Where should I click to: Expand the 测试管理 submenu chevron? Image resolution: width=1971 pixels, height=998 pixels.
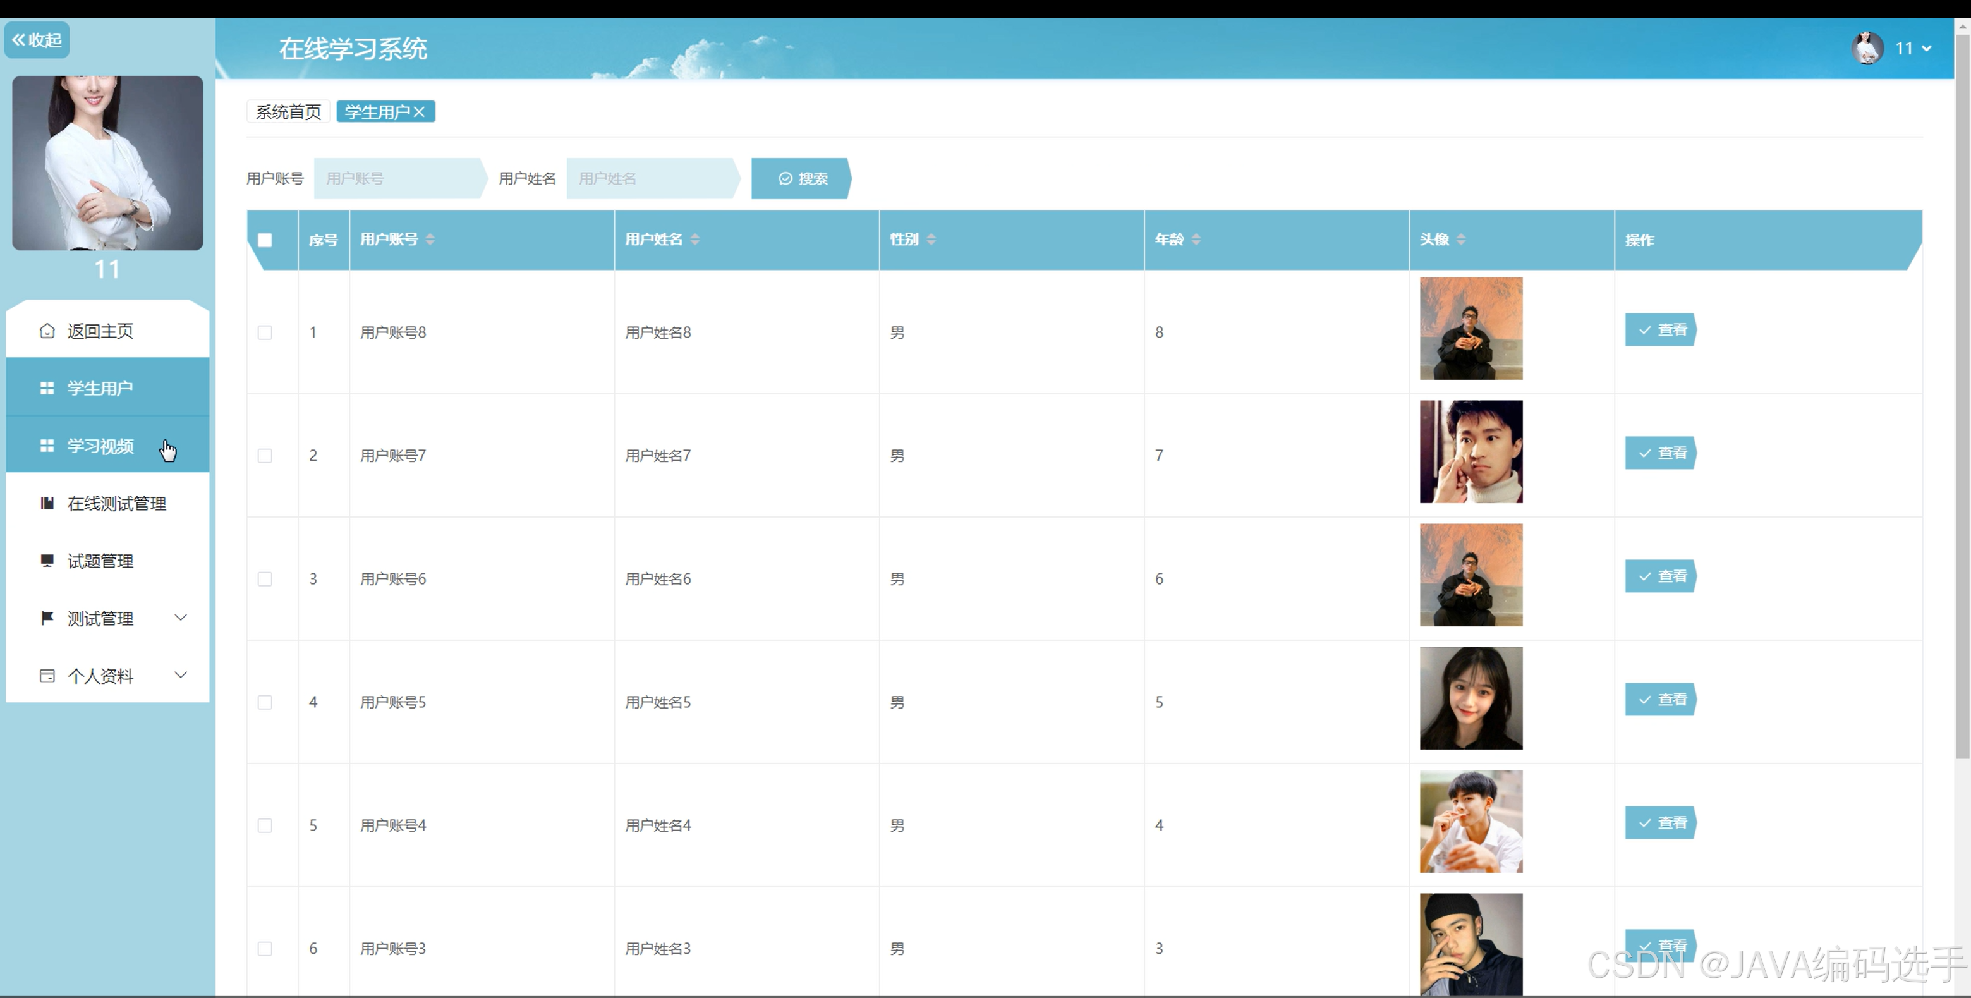click(181, 617)
